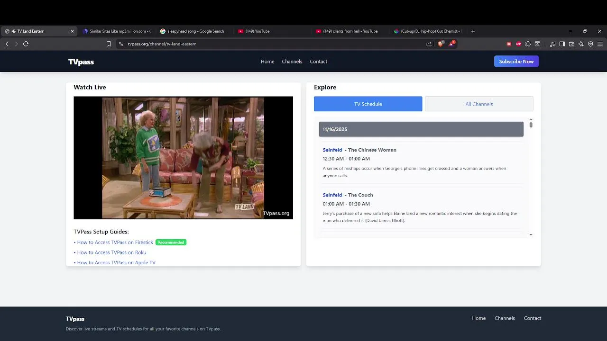Click the 01:00 AM - 01:30 AM time

(x=346, y=204)
